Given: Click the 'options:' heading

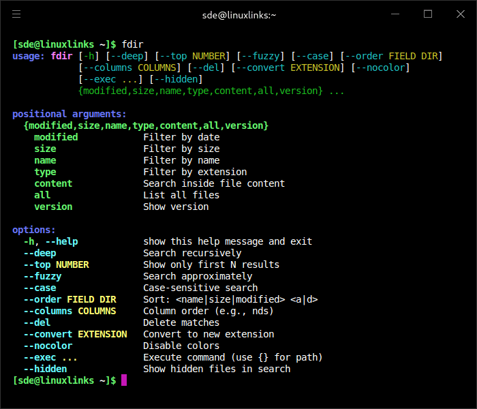Looking at the screenshot, I should point(34,230).
